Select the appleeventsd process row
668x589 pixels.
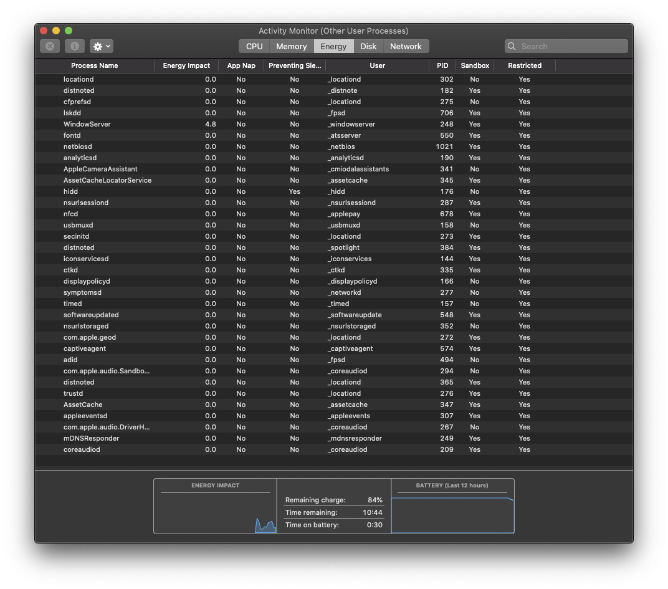[334, 416]
